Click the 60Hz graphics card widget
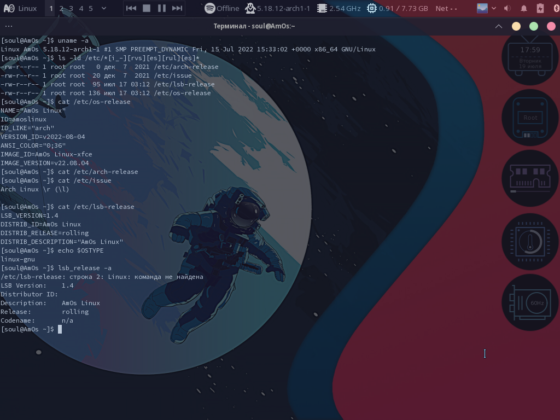Screen dimensions: 560x420 [x=530, y=302]
